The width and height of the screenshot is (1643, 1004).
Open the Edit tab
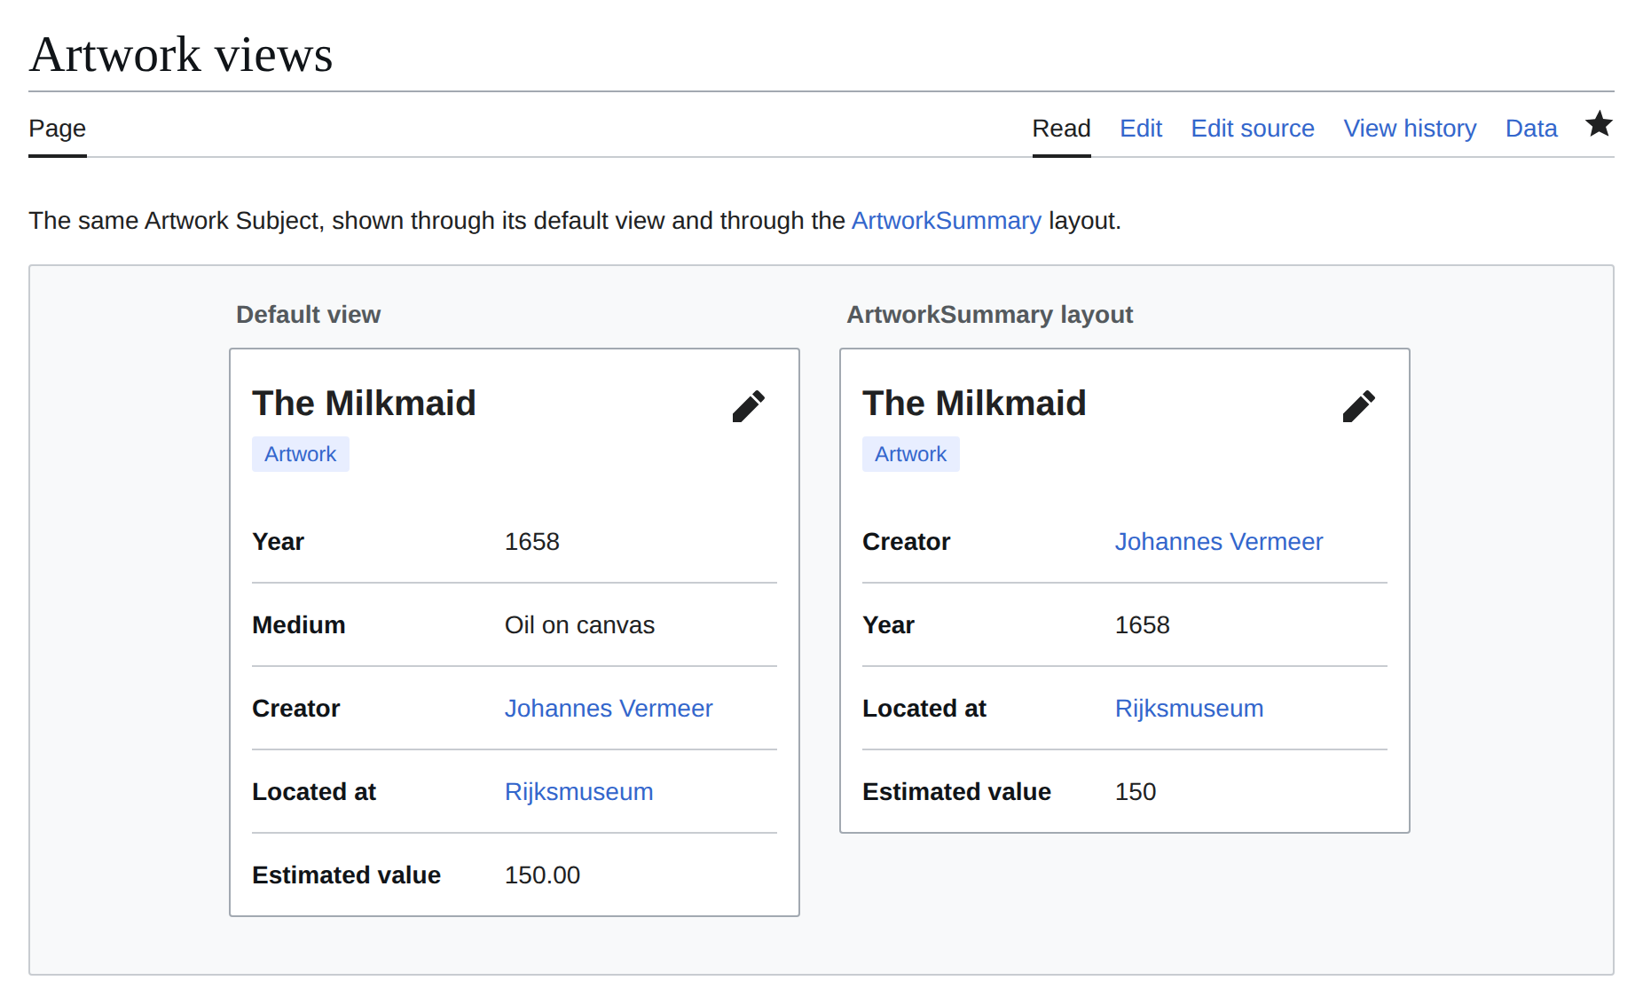[x=1141, y=129]
